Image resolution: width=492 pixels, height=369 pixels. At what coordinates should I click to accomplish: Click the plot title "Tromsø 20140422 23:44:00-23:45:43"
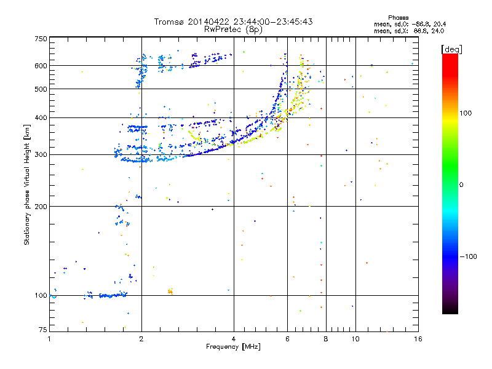click(x=233, y=22)
